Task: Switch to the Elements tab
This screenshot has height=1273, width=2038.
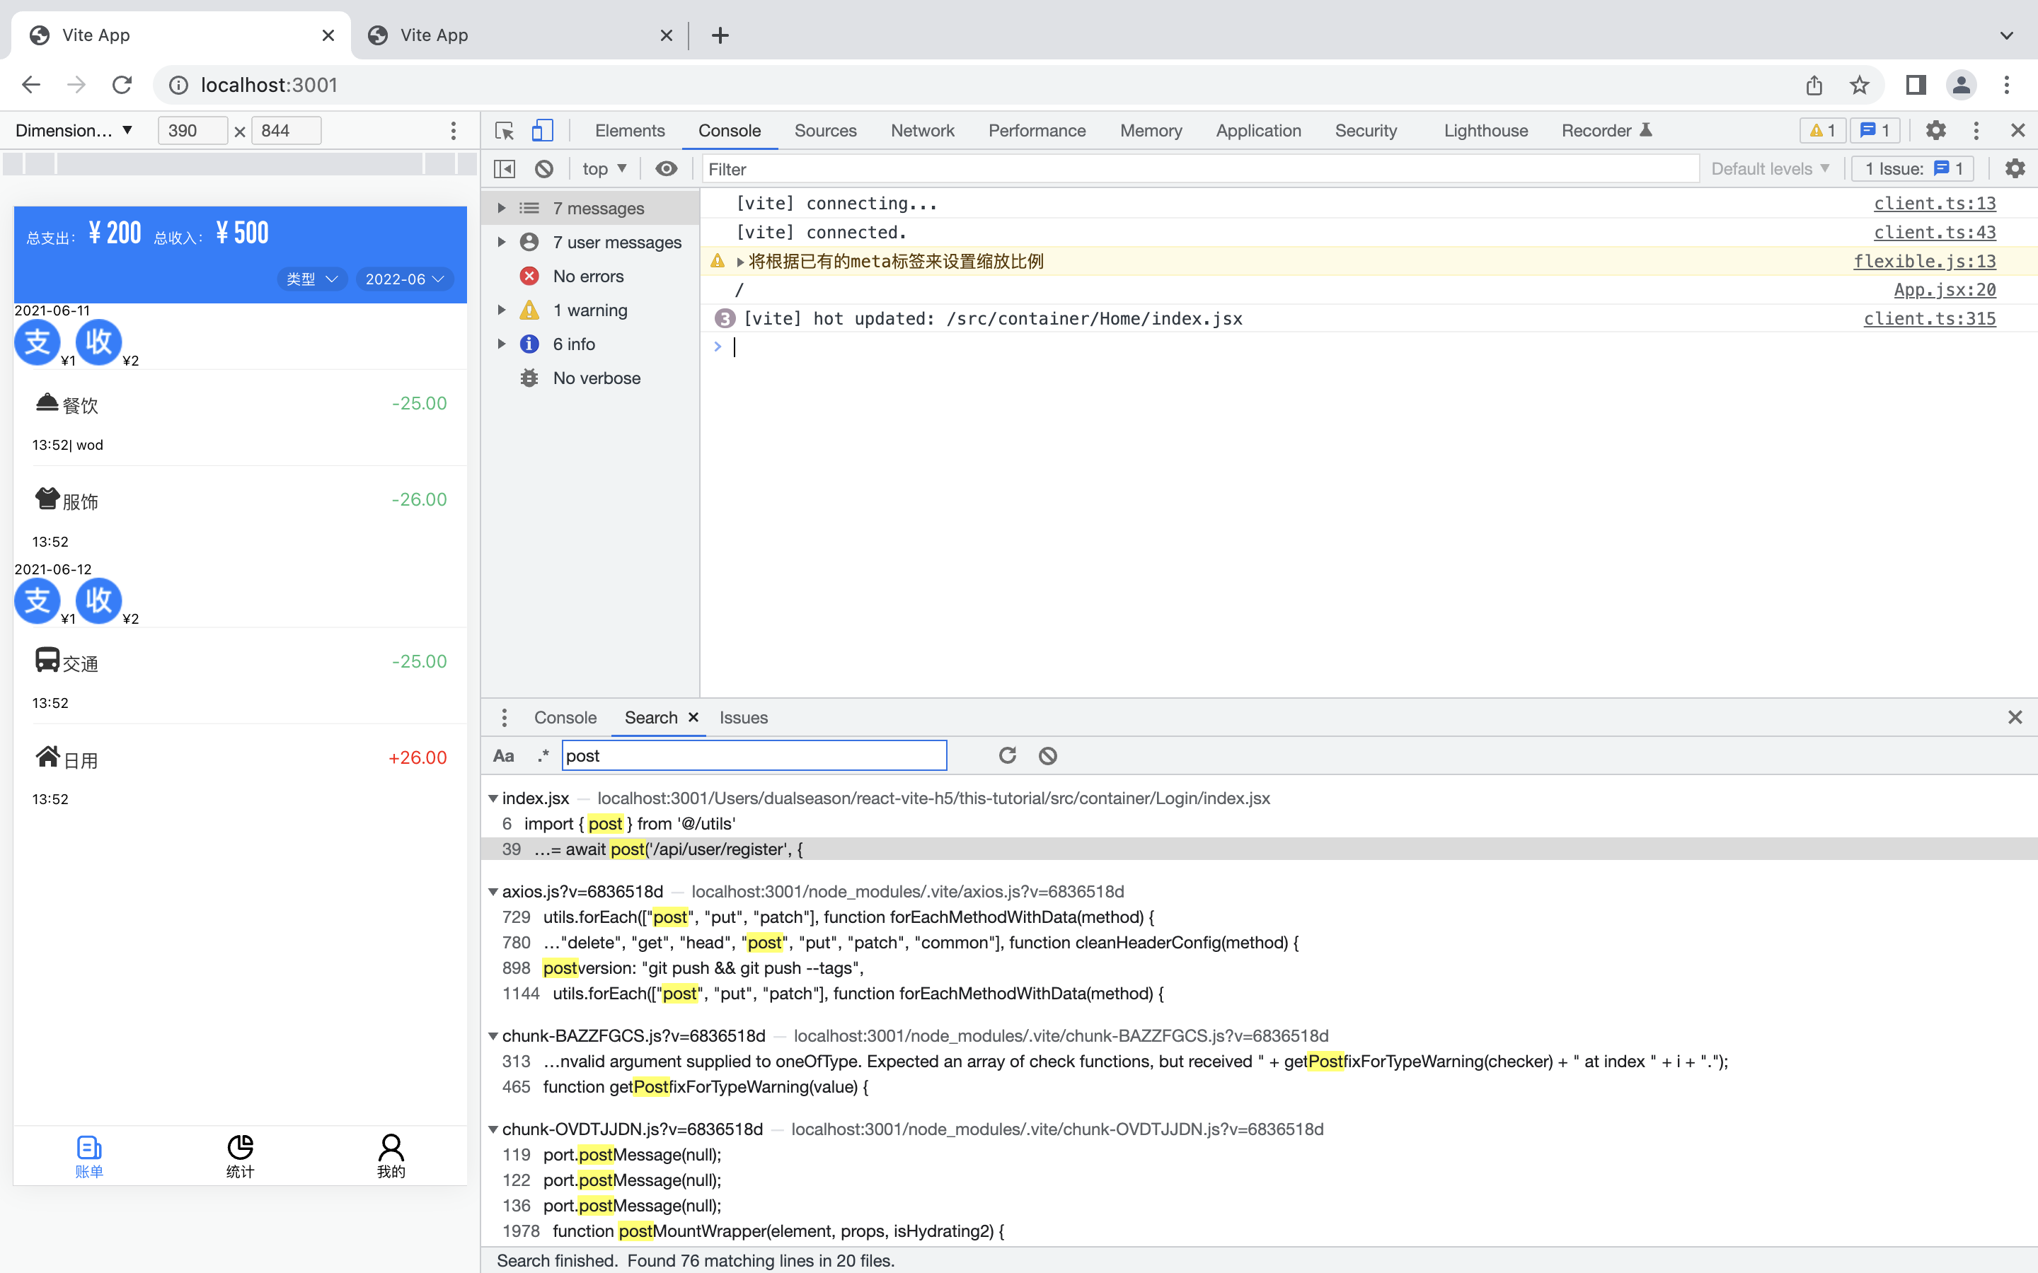Action: (629, 131)
